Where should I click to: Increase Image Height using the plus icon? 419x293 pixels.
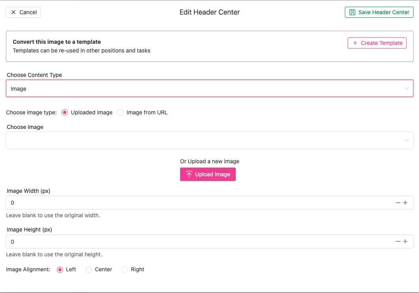(405, 241)
